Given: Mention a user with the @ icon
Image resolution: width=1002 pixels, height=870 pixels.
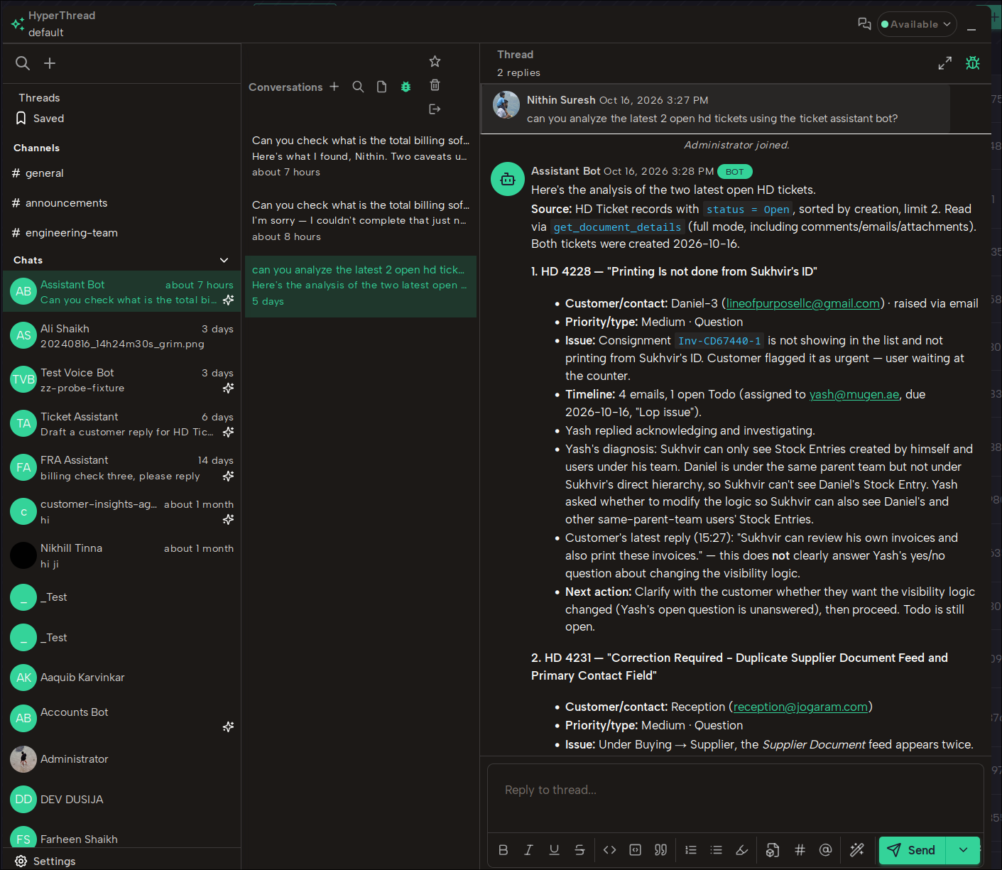Looking at the screenshot, I should point(825,850).
